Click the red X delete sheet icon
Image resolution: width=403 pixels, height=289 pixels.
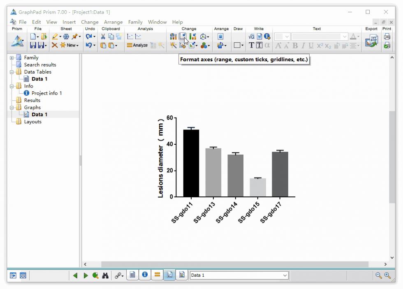click(54, 45)
